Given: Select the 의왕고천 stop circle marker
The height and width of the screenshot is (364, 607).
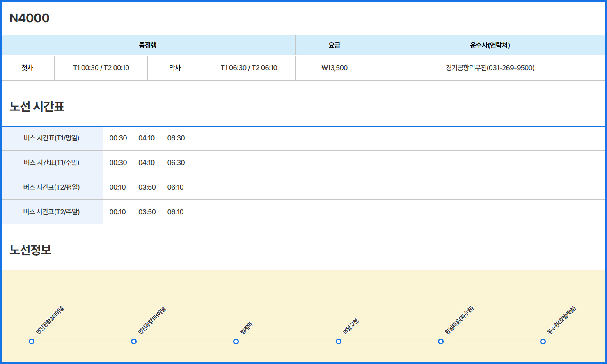Looking at the screenshot, I should pos(339,341).
